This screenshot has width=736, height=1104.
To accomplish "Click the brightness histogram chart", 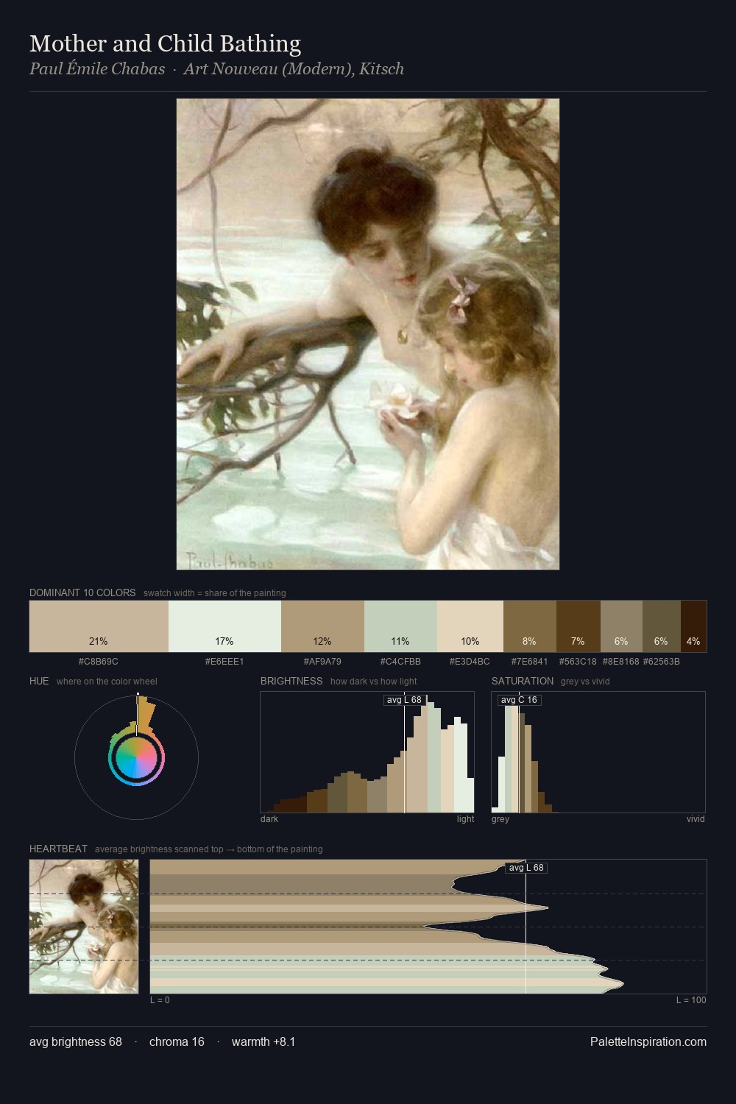I will pyautogui.click(x=367, y=752).
